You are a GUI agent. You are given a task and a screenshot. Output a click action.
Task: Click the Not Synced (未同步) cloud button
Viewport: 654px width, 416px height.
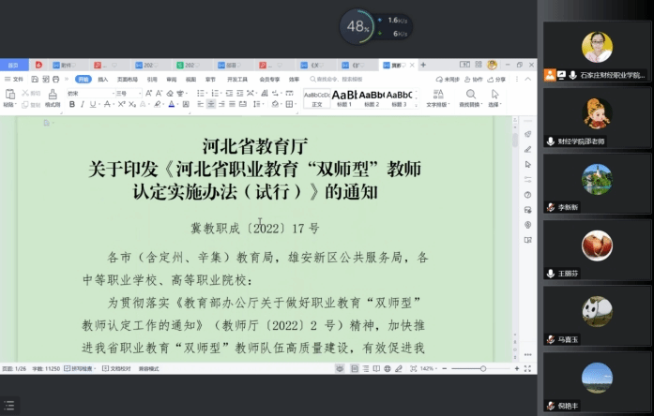tap(448, 79)
